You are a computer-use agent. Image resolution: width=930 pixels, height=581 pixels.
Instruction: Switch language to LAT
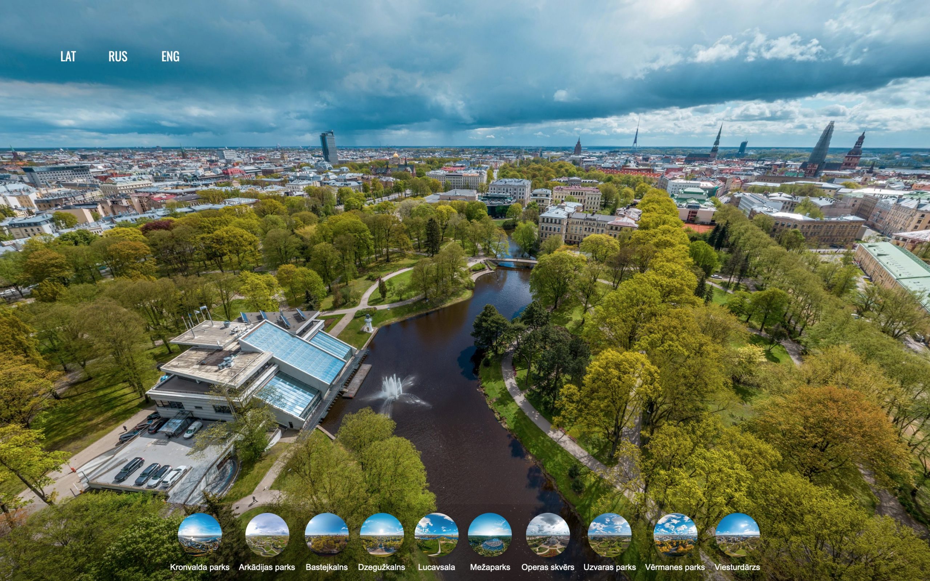[x=68, y=57]
